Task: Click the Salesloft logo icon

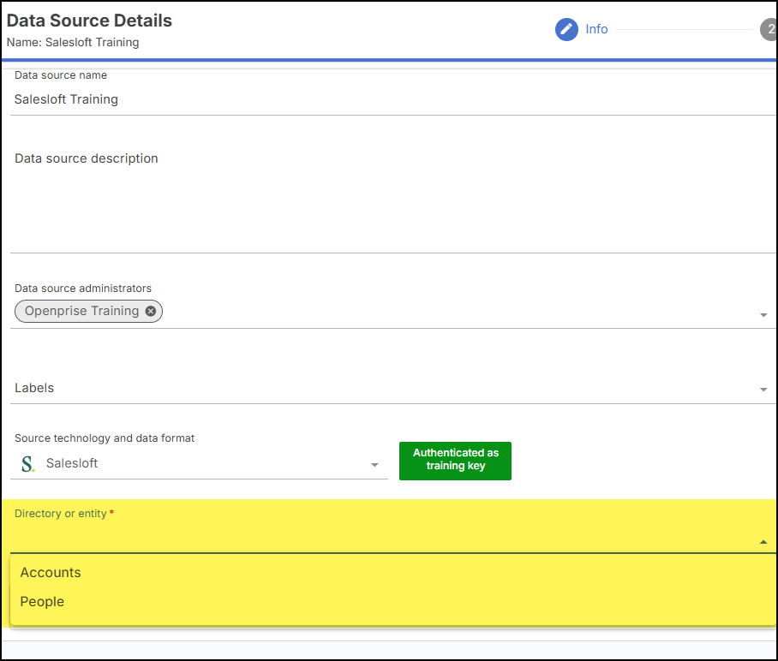Action: pos(27,464)
